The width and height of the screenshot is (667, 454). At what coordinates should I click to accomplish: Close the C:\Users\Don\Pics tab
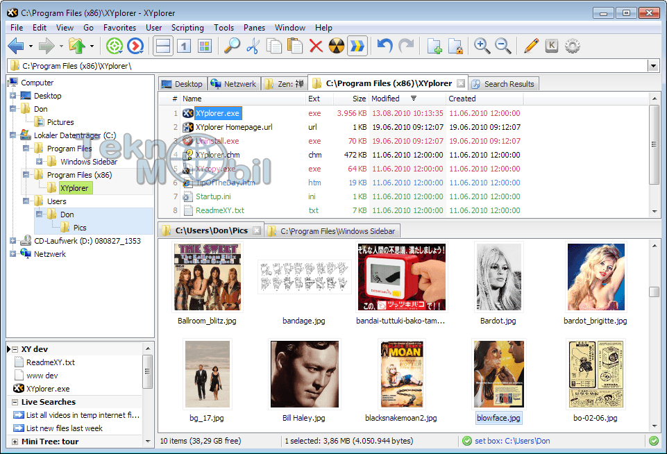coord(257,230)
